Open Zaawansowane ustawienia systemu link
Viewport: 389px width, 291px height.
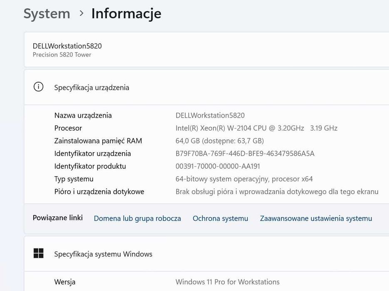coord(316,218)
